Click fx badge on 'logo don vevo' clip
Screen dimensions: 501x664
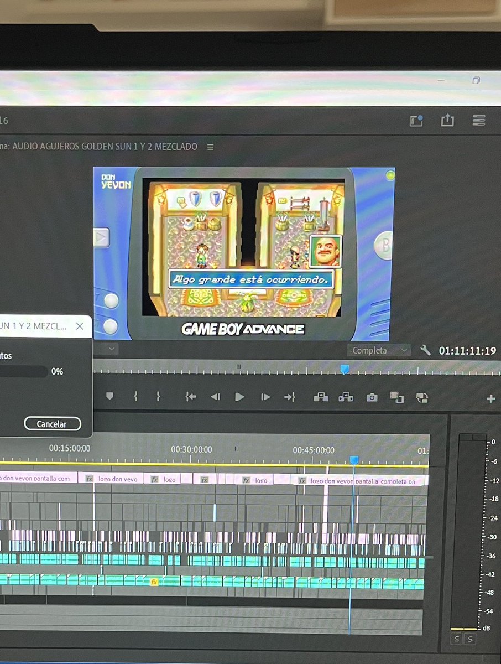click(90, 479)
